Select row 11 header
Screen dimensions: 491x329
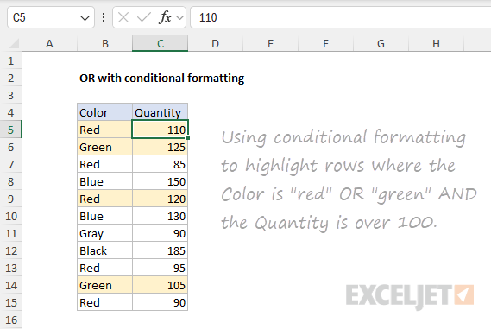(11, 233)
